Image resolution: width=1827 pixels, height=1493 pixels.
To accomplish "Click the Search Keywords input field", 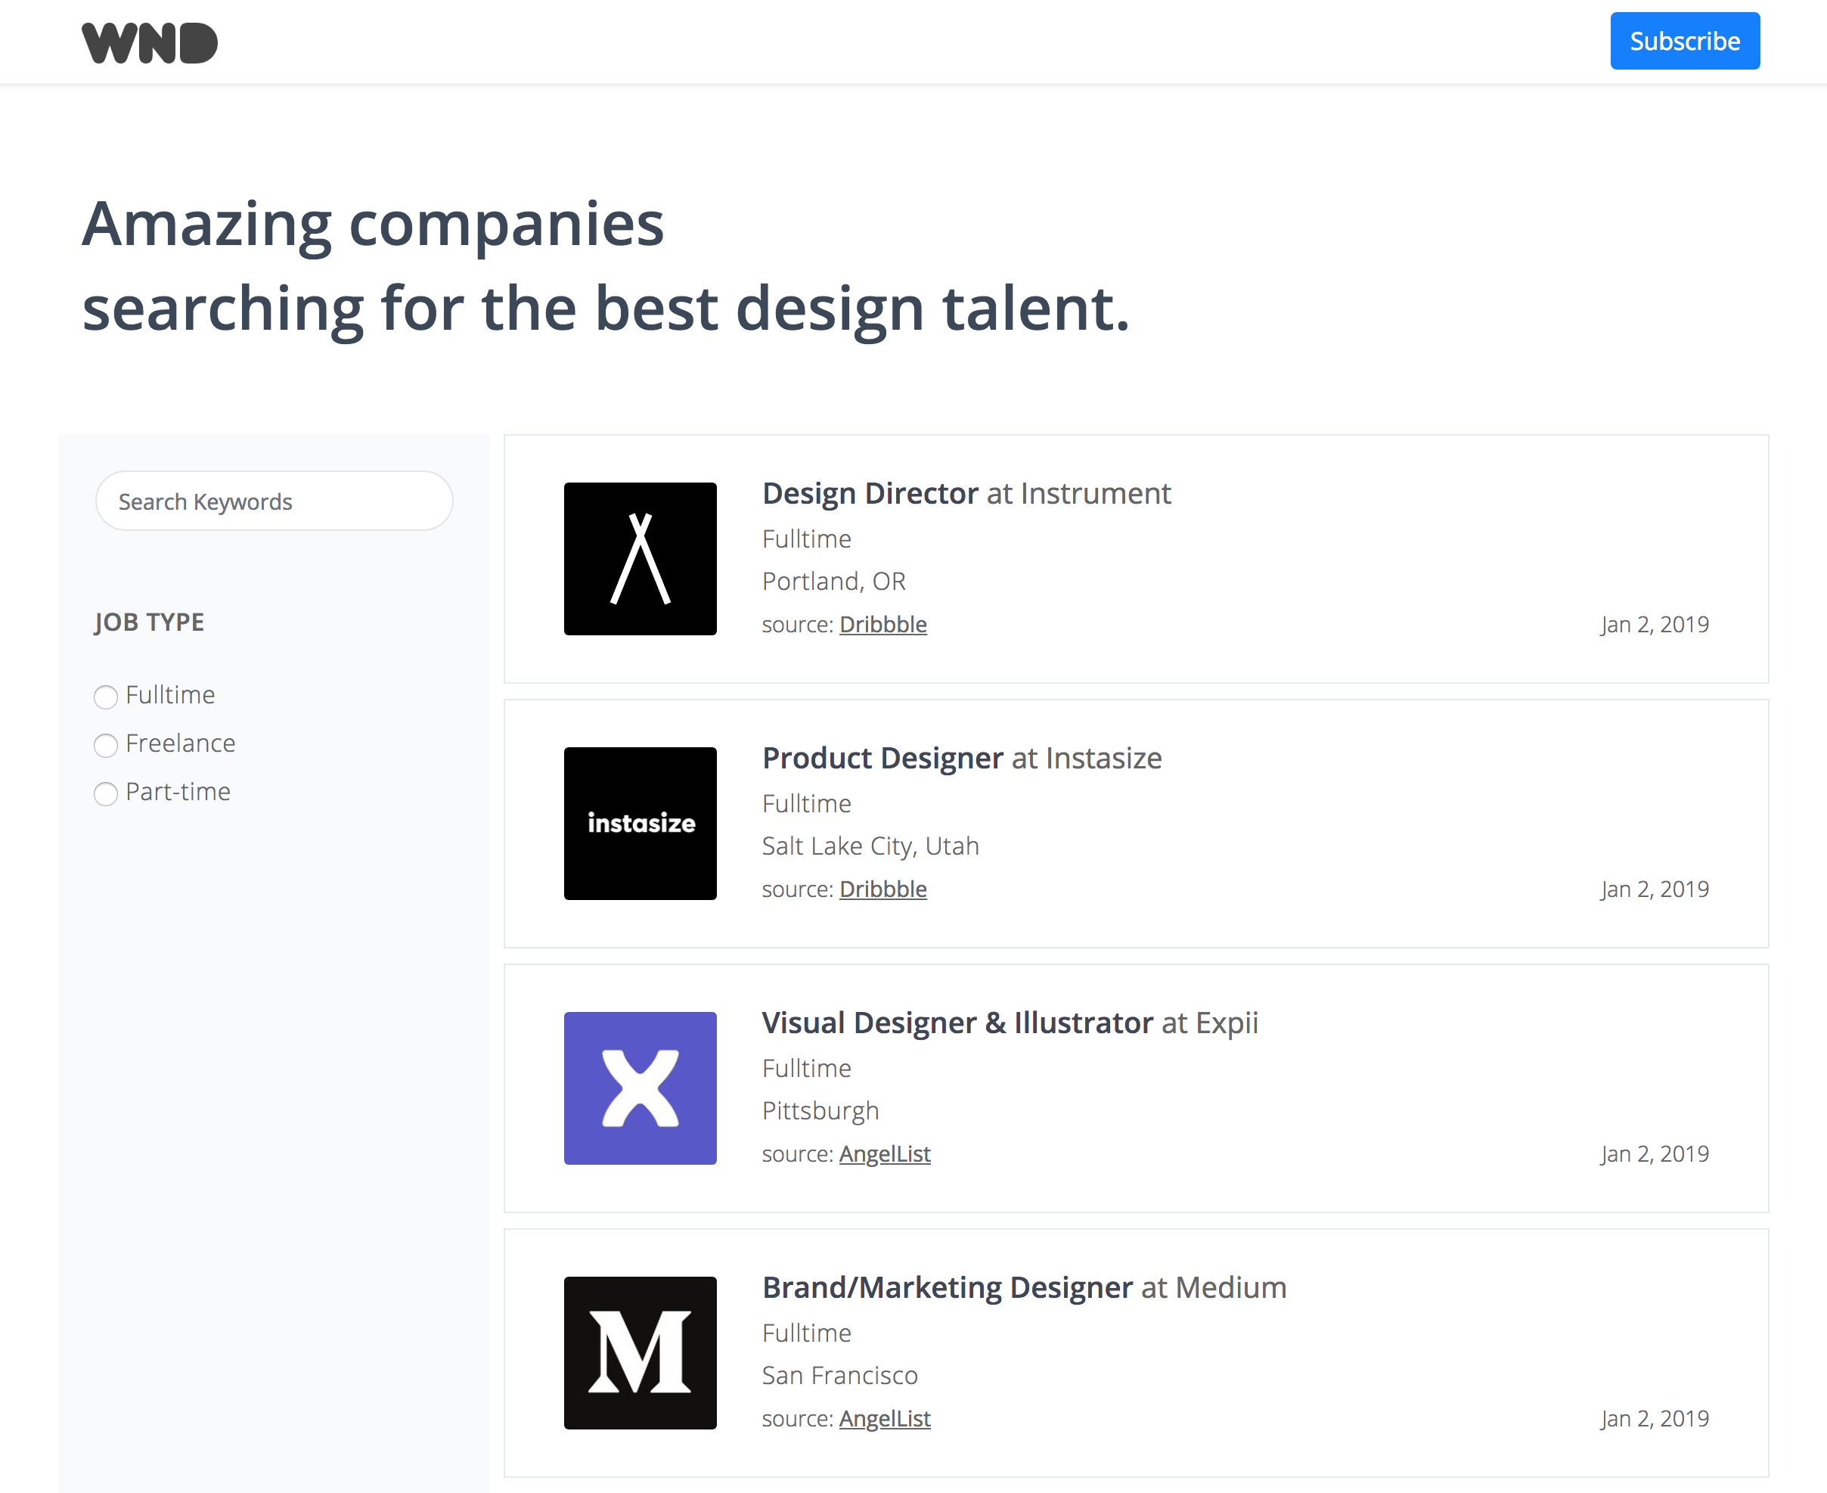I will point(275,501).
